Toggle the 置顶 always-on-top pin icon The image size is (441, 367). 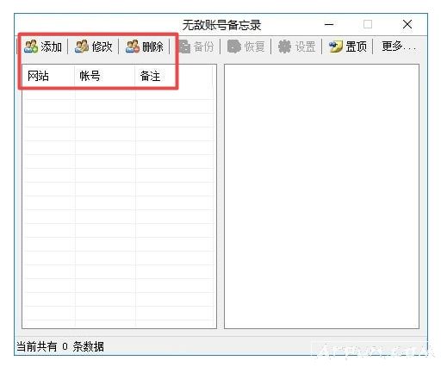pyautogui.click(x=336, y=47)
